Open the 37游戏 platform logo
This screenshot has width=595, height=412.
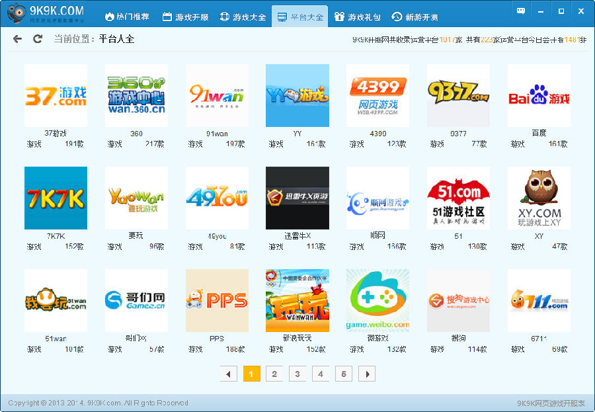click(x=56, y=95)
